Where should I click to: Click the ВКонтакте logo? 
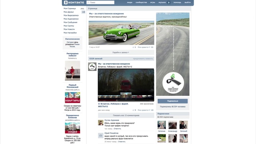point(74,2)
